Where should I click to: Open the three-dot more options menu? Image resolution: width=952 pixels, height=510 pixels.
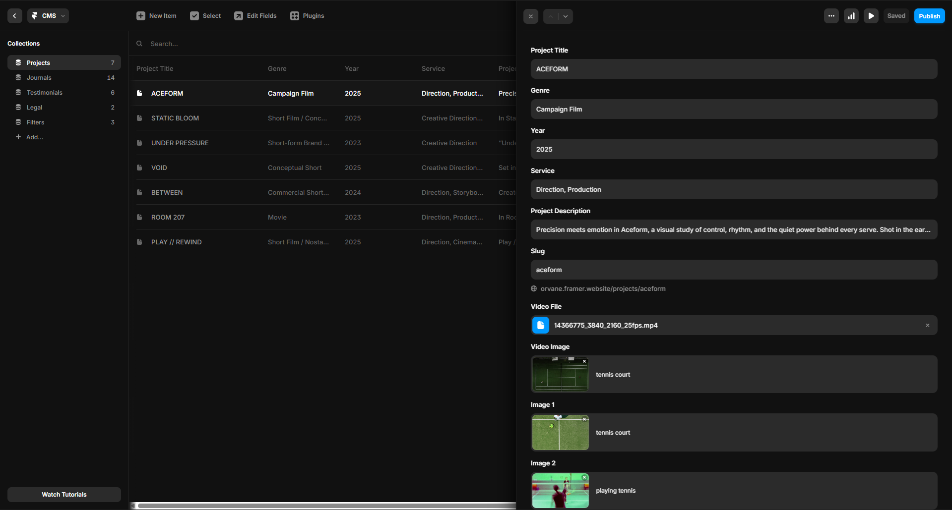[831, 16]
